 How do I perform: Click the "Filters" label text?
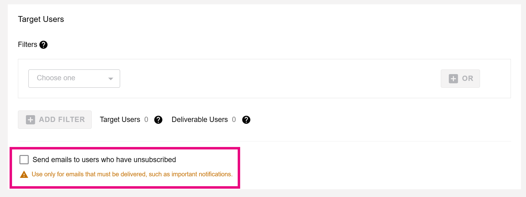click(27, 44)
